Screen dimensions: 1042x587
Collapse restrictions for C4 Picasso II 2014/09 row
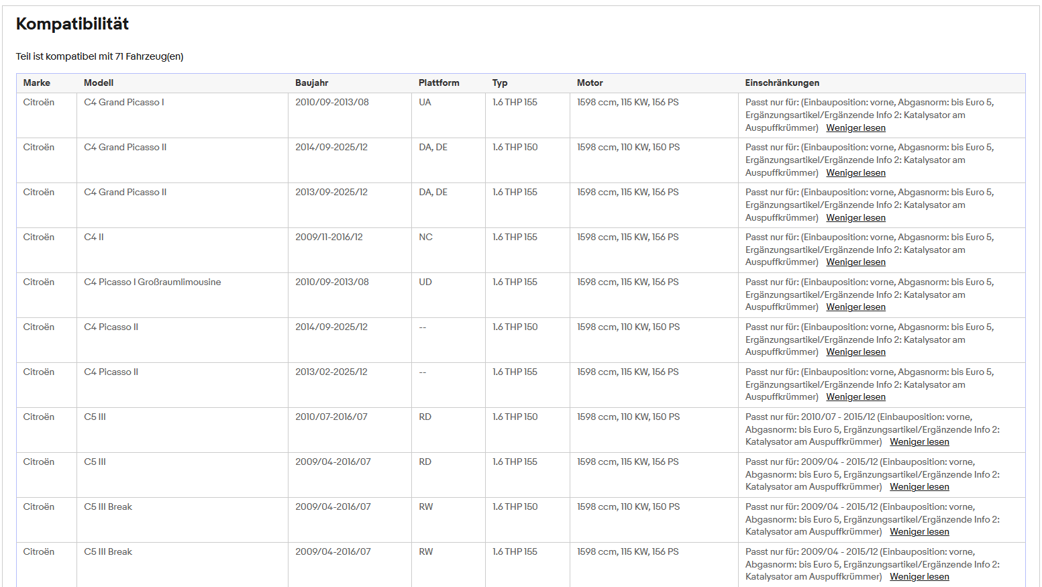pos(855,352)
